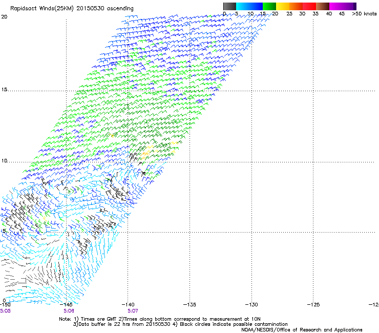Click the purple time stamp 5:05

click(5, 311)
